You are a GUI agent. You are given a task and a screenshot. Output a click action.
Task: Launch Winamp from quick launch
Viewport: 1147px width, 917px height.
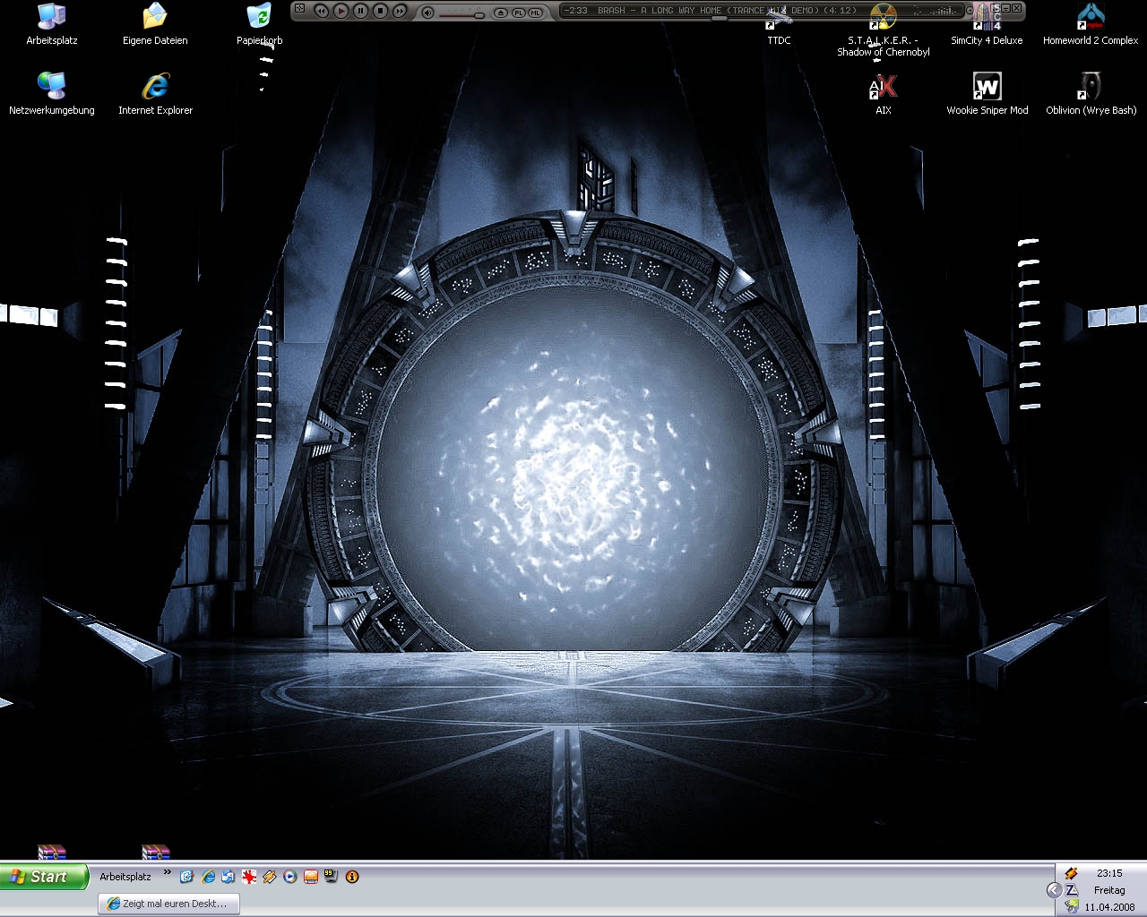point(269,877)
